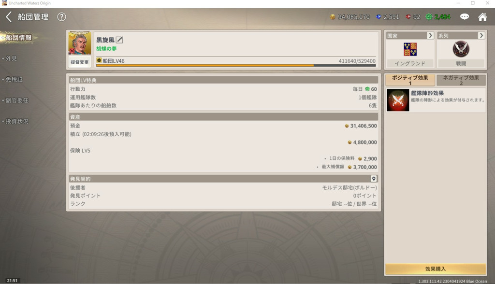
Task: Click the sponsor モルデス邸宅(ボルドー) text
Action: pyautogui.click(x=349, y=187)
